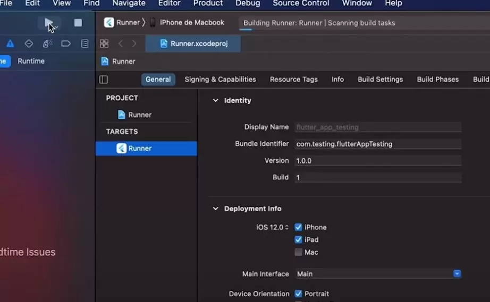Collapse the Deployment Info section
490x302 pixels.
pyautogui.click(x=215, y=209)
